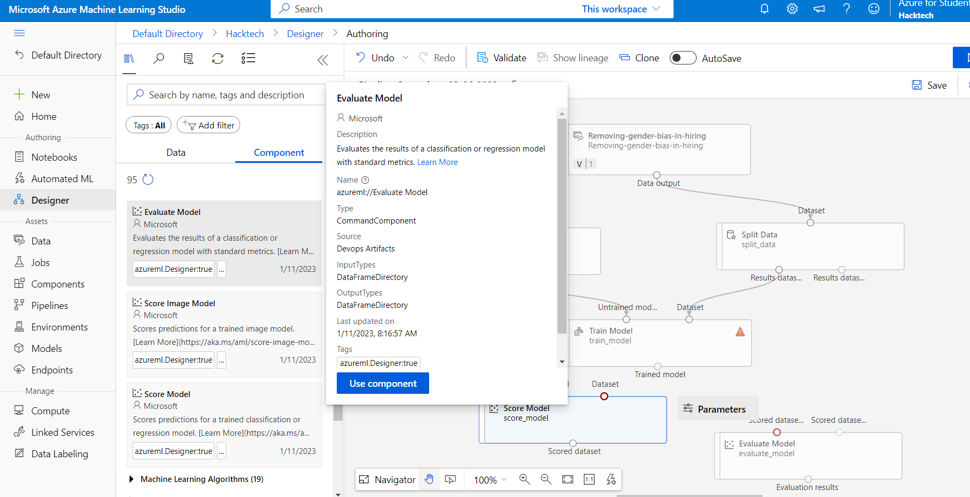Open the submitted jobs panel icon
The image size is (970, 497).
[189, 59]
